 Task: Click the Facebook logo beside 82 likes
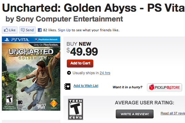point(40,30)
